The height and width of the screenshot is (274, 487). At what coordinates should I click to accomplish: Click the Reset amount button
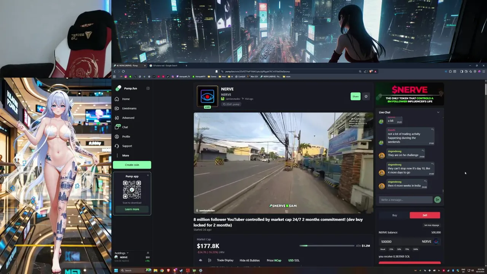click(x=383, y=249)
